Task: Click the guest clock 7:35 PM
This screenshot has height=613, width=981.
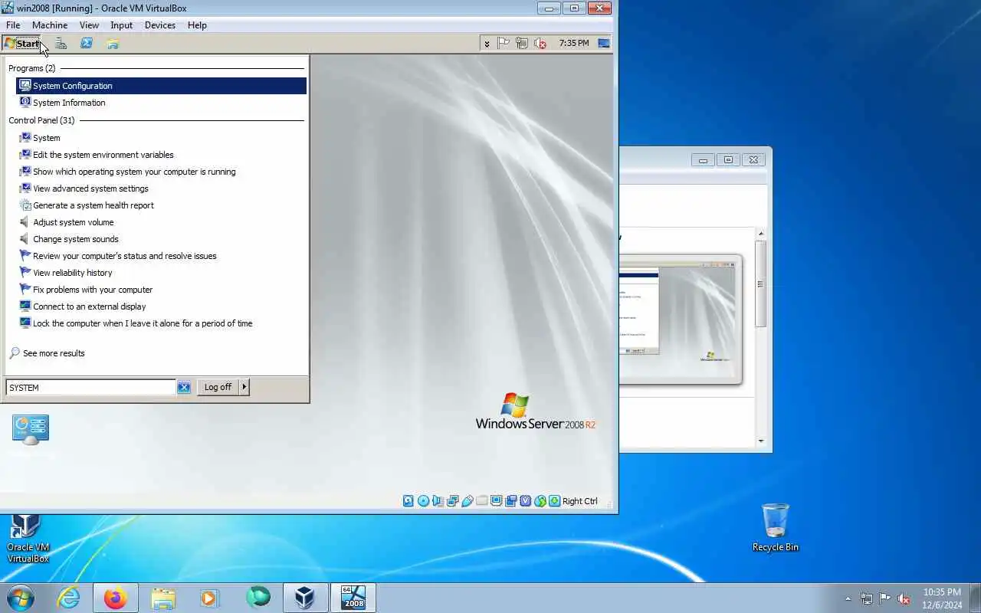Action: pyautogui.click(x=574, y=44)
